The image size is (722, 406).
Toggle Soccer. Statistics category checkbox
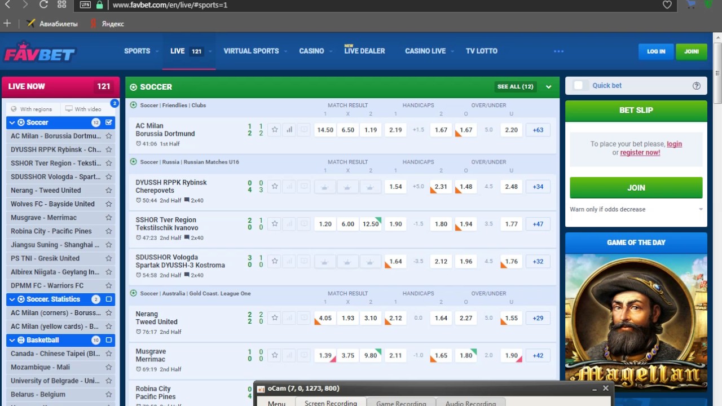pos(109,299)
